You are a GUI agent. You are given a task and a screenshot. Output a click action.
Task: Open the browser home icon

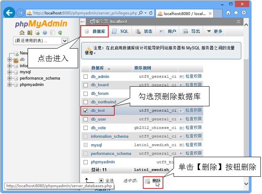tap(228, 13)
